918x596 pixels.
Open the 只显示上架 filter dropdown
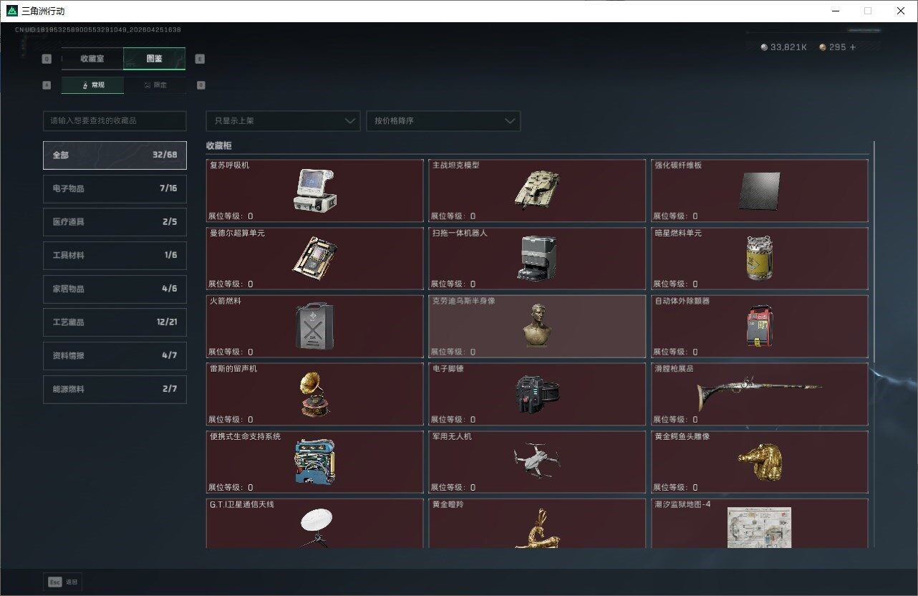coord(282,121)
